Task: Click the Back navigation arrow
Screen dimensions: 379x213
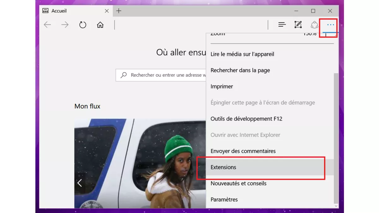Action: (x=47, y=25)
